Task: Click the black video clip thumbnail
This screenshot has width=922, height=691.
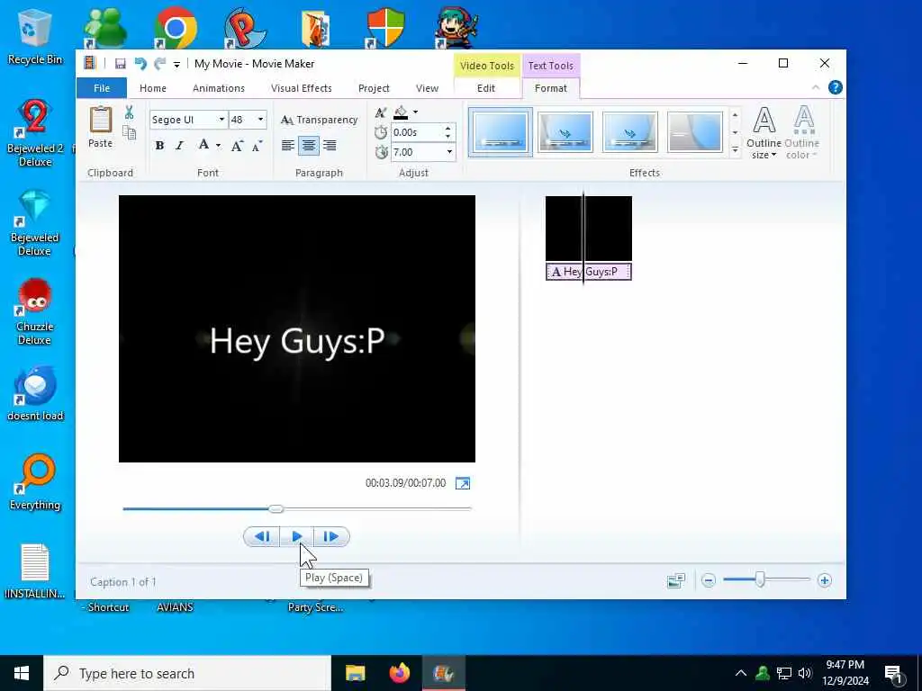Action: point(589,229)
